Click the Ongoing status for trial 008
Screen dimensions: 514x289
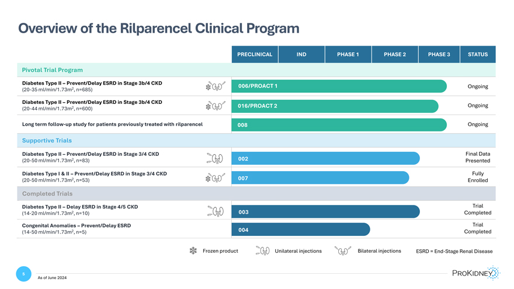(x=478, y=124)
